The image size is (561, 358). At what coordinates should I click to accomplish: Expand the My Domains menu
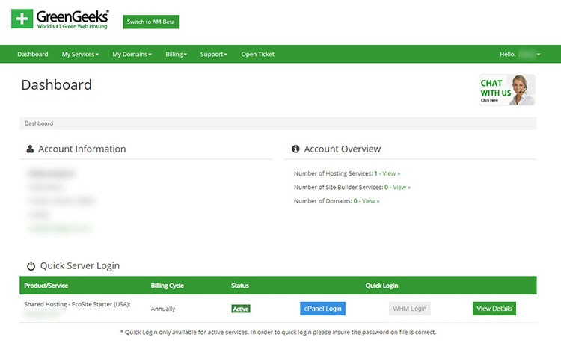click(132, 54)
